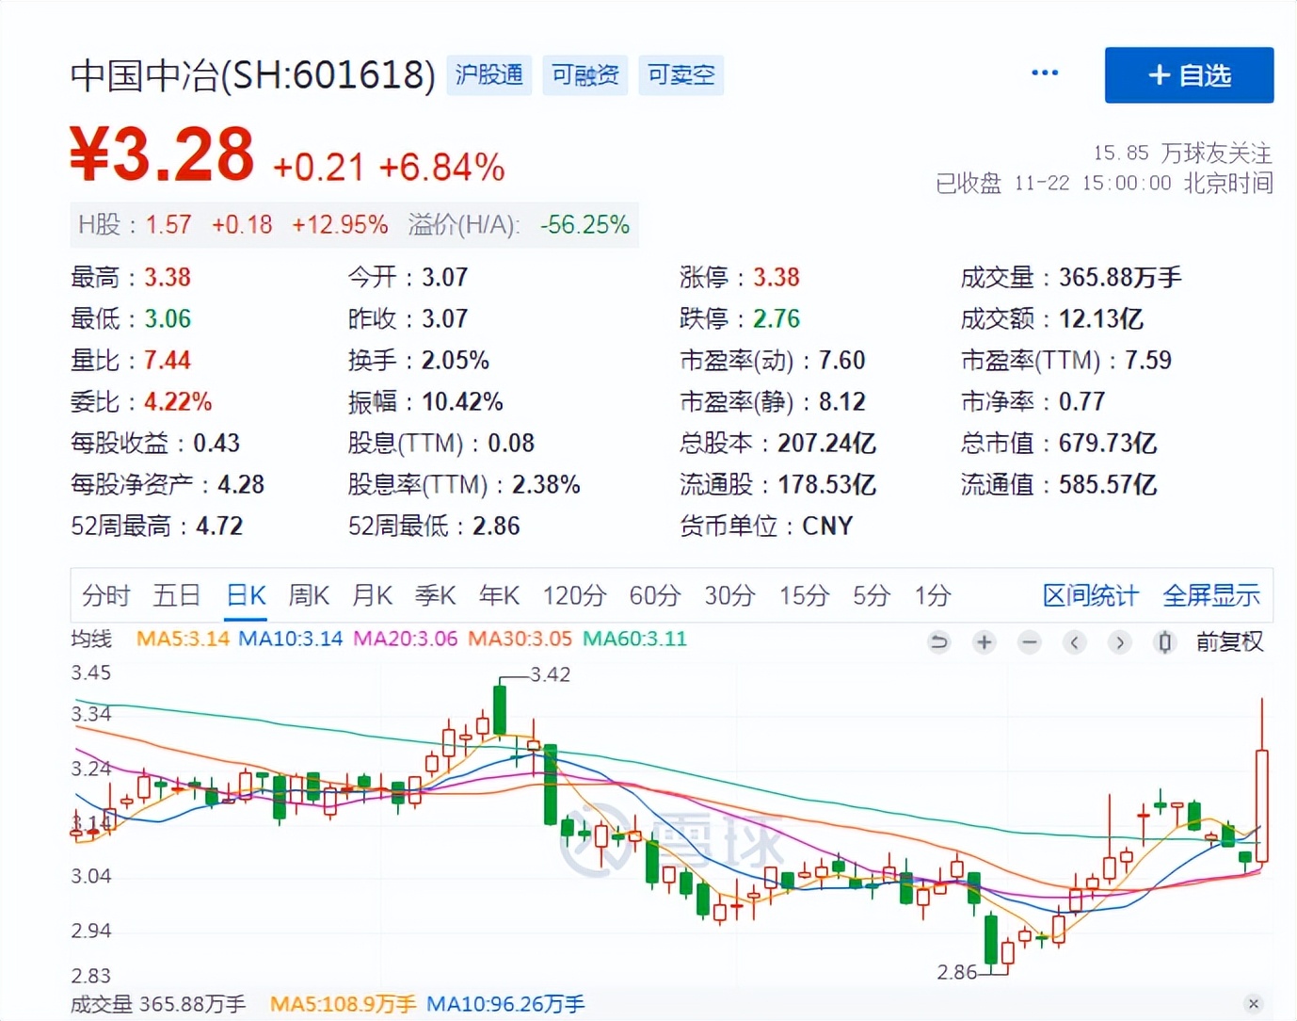The width and height of the screenshot is (1297, 1021).
Task: Open the ... more options menu
Action: click(x=1045, y=73)
